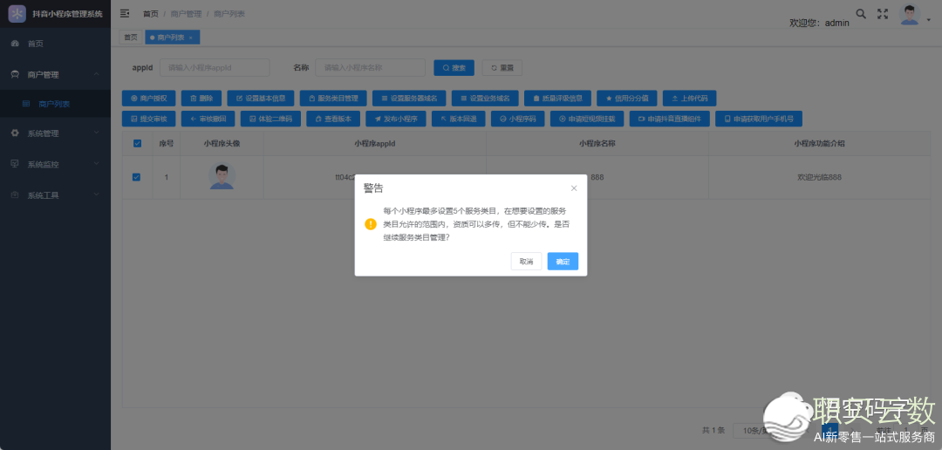Switch to the 首页 tab
The image size is (942, 450).
coord(131,37)
